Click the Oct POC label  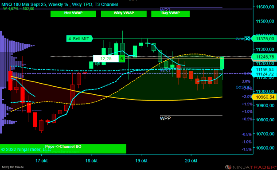[243, 87]
